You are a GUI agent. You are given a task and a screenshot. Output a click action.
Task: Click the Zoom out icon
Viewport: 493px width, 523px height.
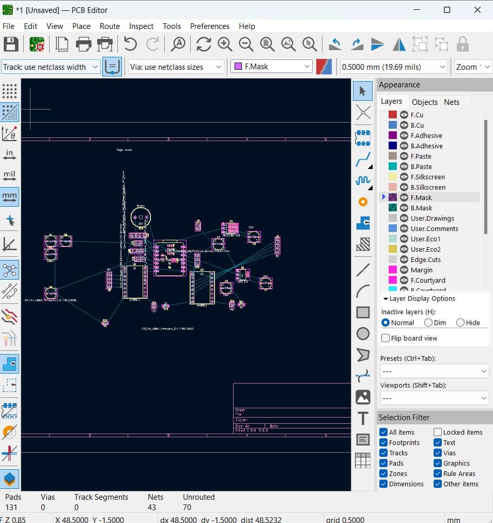tap(246, 44)
